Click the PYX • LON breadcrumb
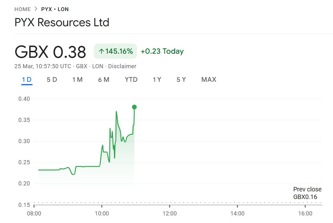 (x=55, y=9)
